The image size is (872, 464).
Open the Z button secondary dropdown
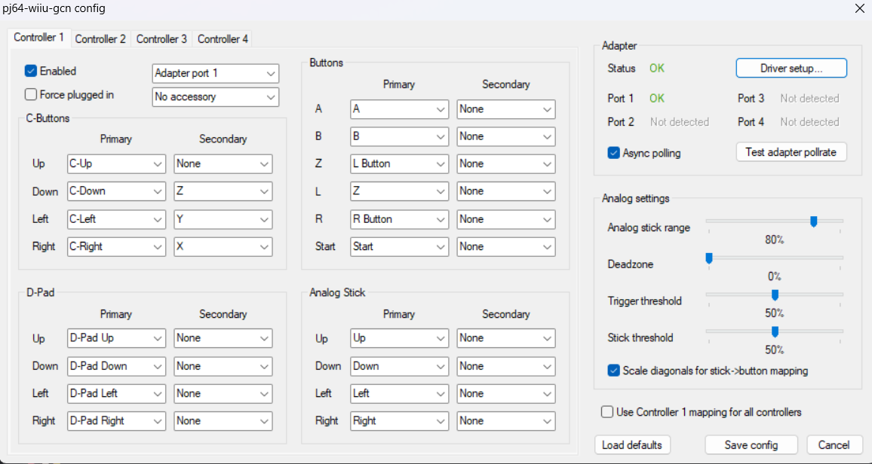[x=506, y=163]
